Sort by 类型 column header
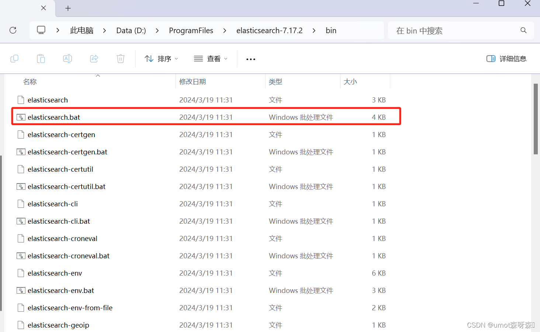 (276, 81)
